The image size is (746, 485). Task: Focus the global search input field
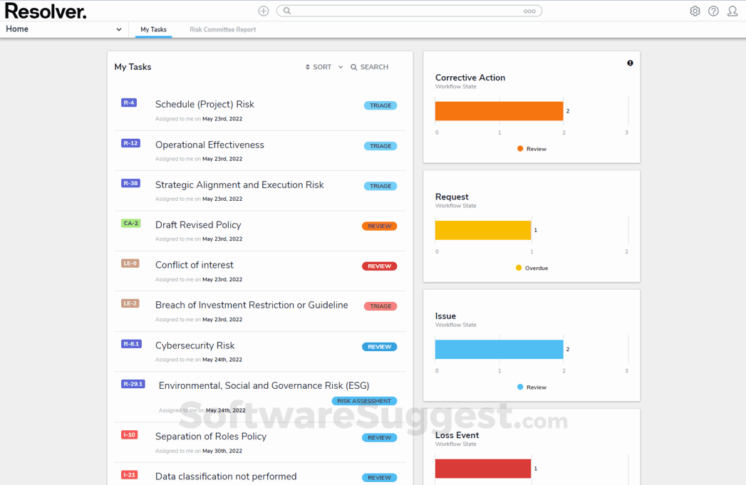[x=409, y=11]
